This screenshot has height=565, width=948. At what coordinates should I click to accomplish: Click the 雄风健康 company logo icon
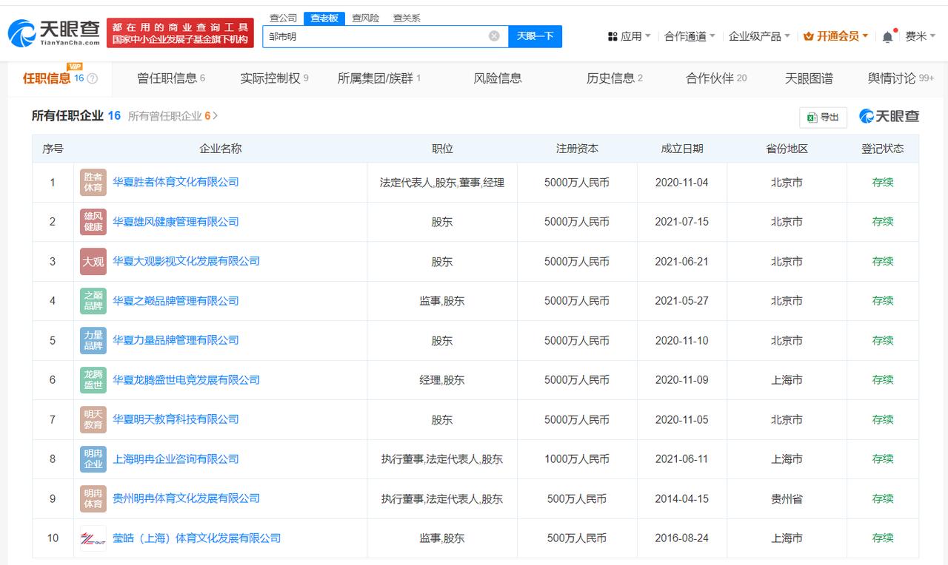click(x=93, y=222)
